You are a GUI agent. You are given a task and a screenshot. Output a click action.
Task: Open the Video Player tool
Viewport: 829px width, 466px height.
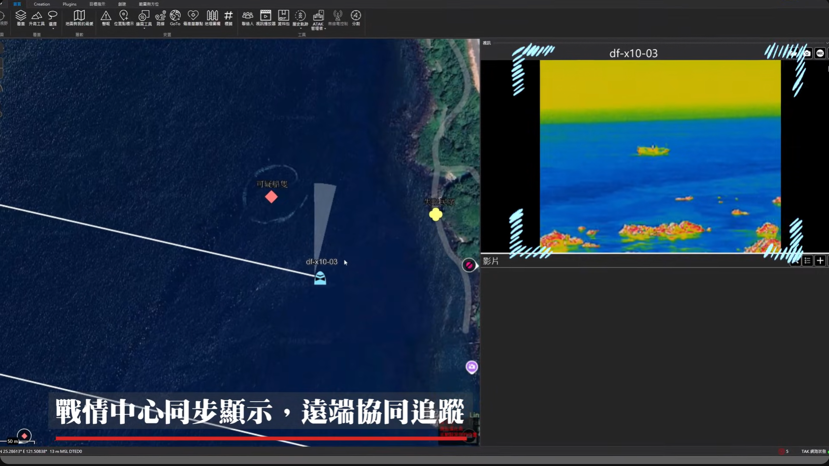[265, 18]
